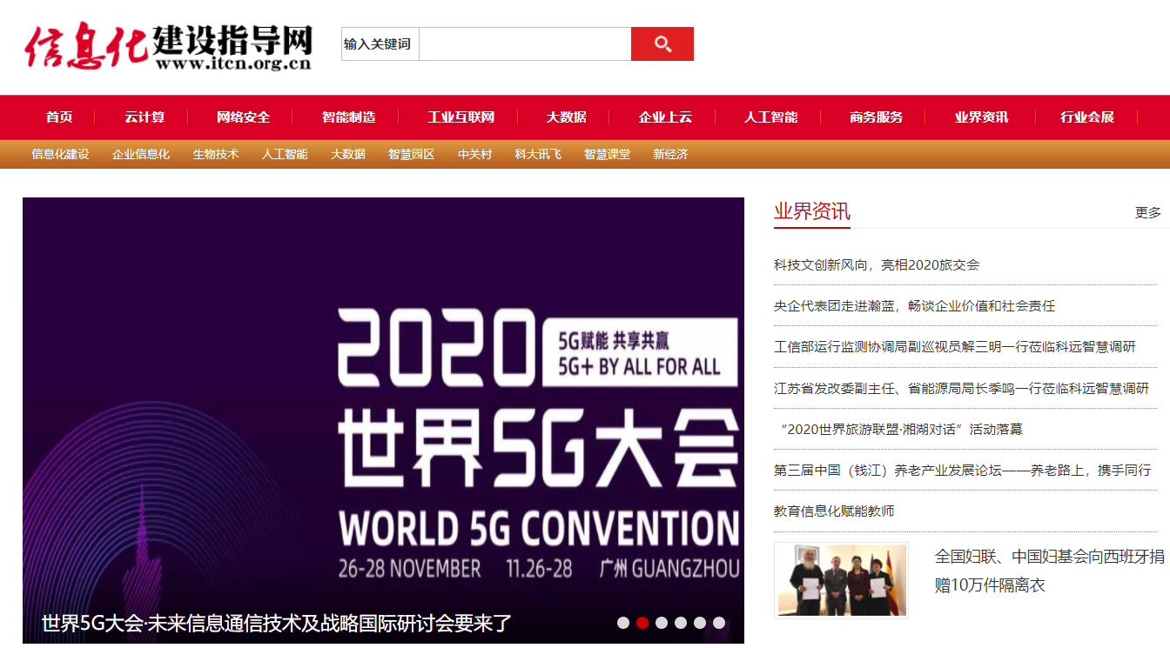Open 云计算 in the main navigation
This screenshot has width=1170, height=648.
(145, 117)
